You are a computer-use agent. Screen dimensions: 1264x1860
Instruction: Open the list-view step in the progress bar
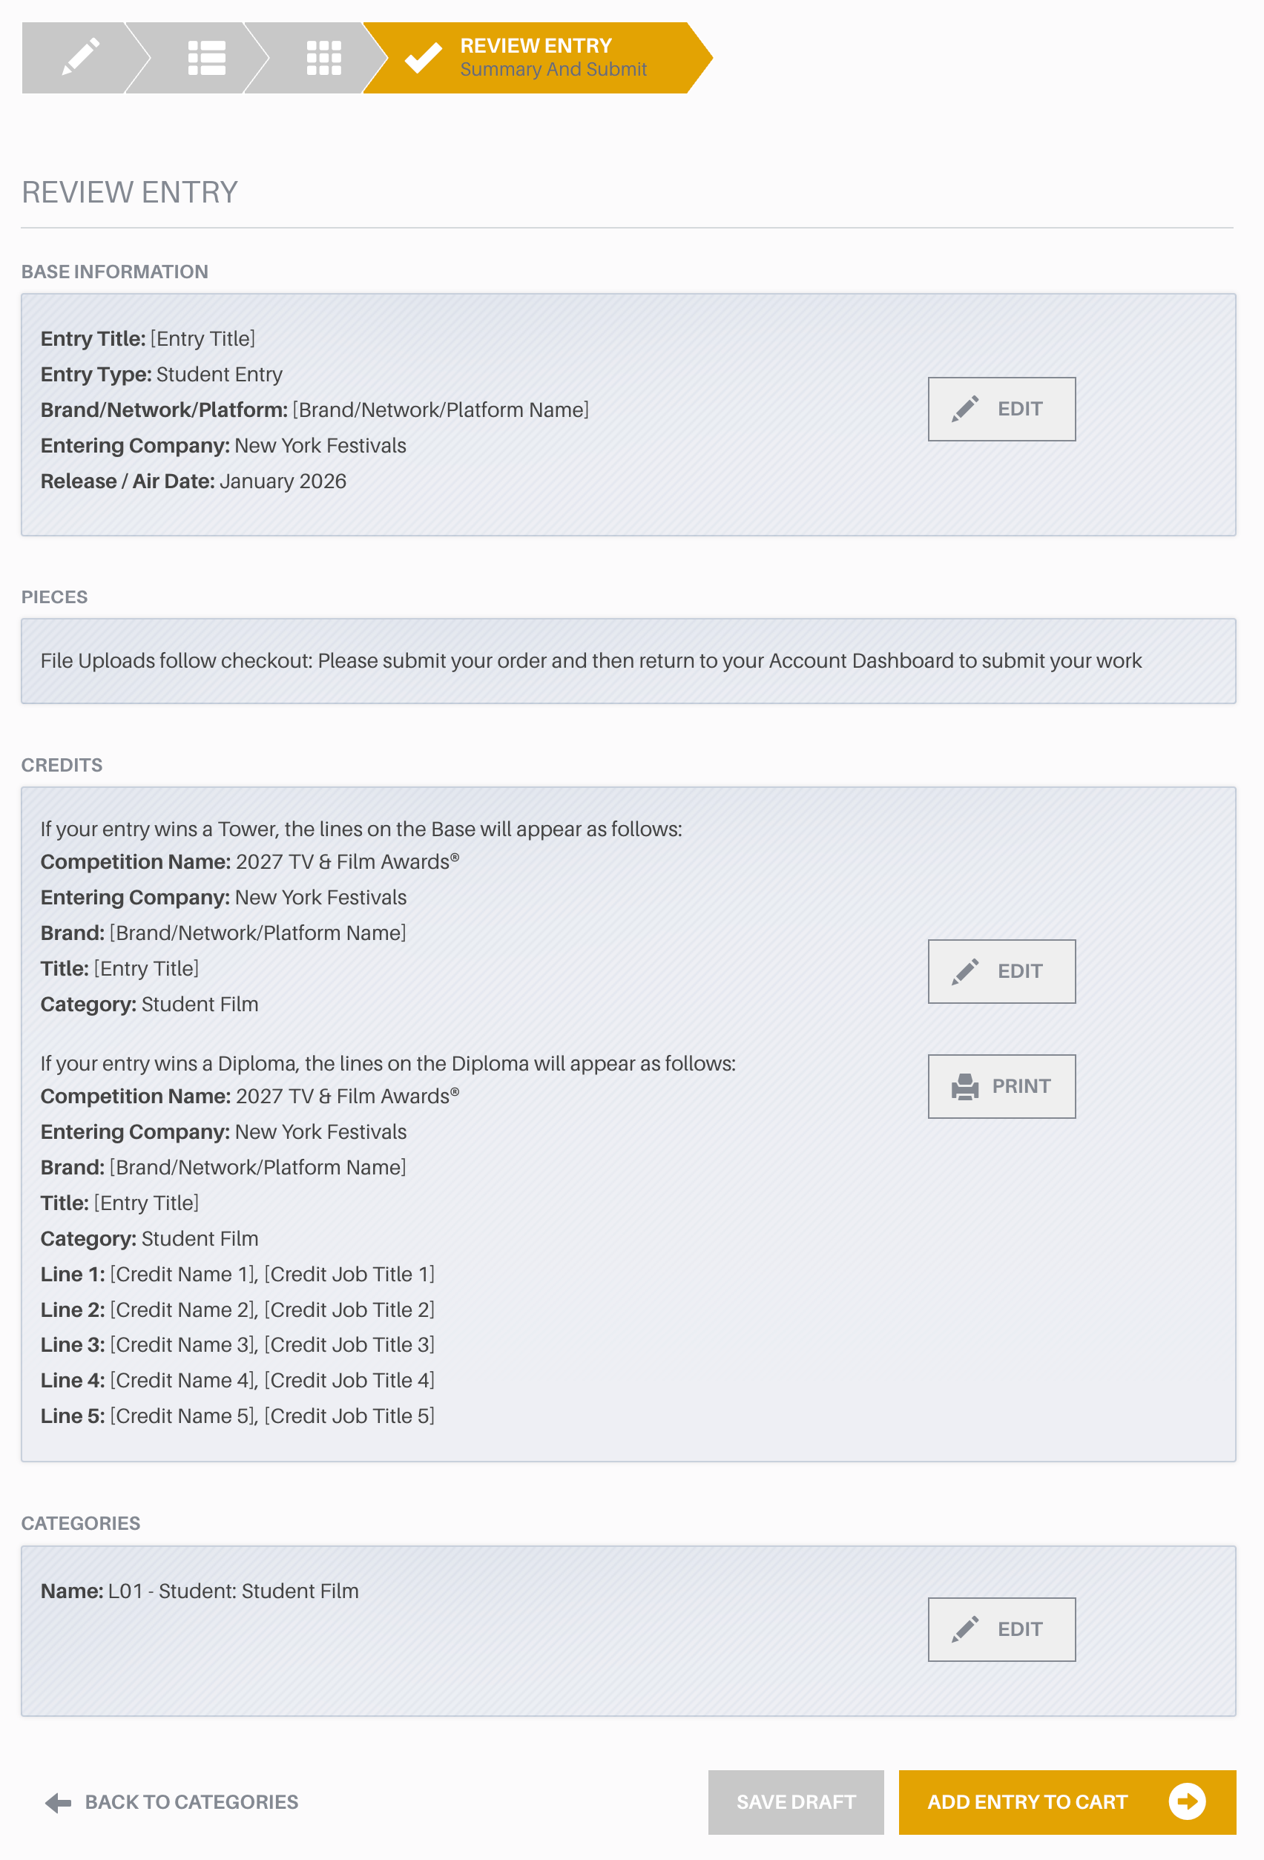coord(205,58)
